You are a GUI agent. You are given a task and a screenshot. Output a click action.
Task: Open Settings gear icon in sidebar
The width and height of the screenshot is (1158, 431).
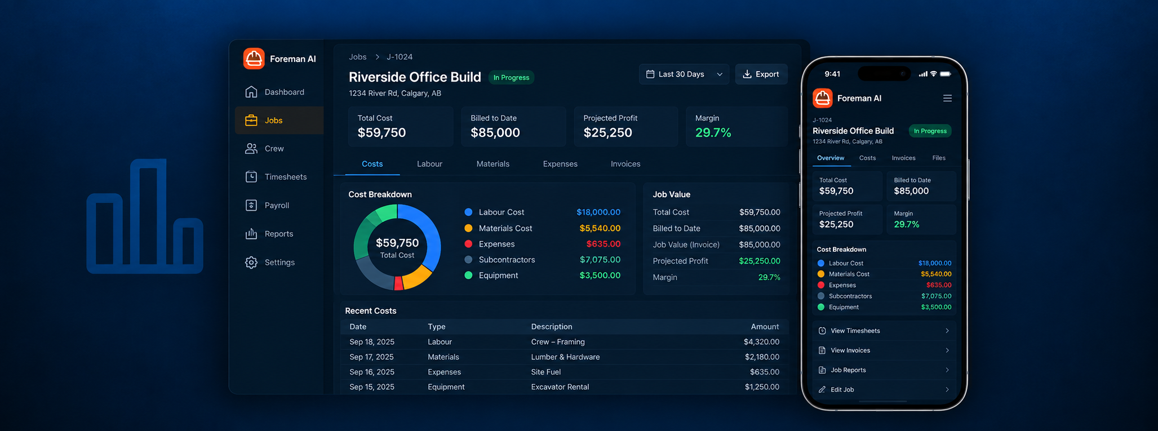point(251,263)
